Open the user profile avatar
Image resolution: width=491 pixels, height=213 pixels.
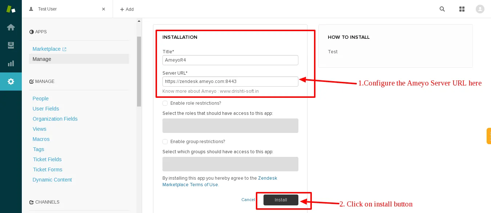[x=480, y=9]
